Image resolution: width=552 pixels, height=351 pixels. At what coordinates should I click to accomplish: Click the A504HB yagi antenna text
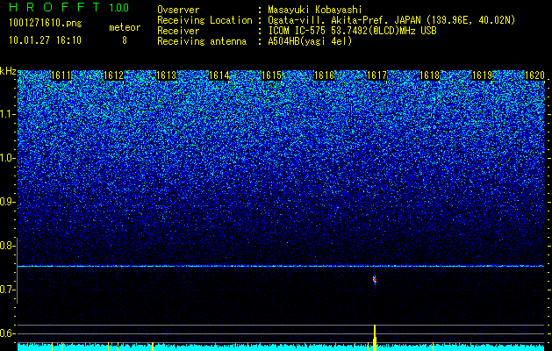pyautogui.click(x=310, y=41)
